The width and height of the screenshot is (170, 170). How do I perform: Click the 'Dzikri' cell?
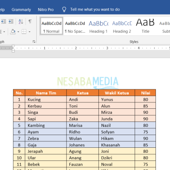point(117,158)
